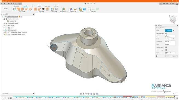Click the Úhel angle input field
Viewport: 179px width, 100px height.
click(x=170, y=44)
